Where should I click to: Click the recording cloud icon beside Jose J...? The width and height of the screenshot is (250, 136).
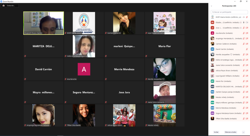click(x=241, y=28)
